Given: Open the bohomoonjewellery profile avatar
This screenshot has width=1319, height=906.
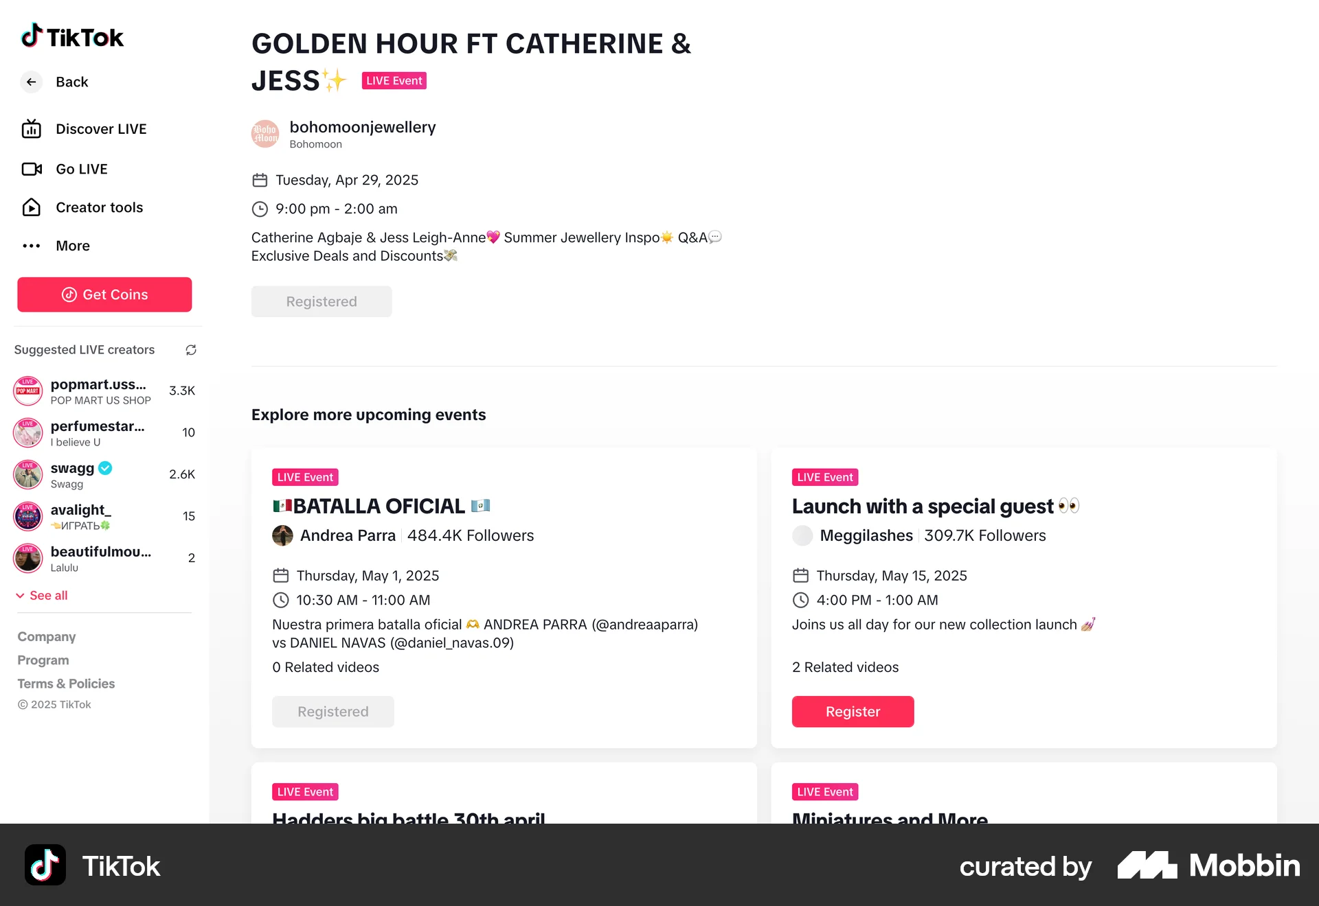Looking at the screenshot, I should click(265, 134).
